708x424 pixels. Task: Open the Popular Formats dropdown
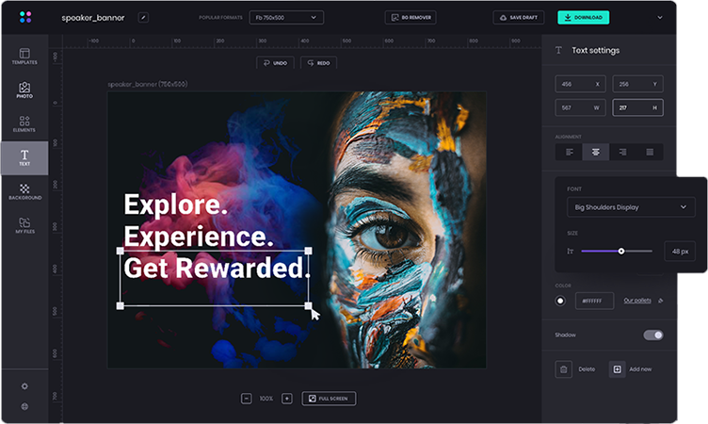point(286,17)
